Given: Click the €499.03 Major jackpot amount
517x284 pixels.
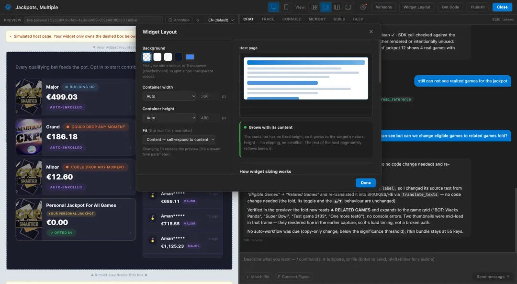Looking at the screenshot, I should 62,97.
